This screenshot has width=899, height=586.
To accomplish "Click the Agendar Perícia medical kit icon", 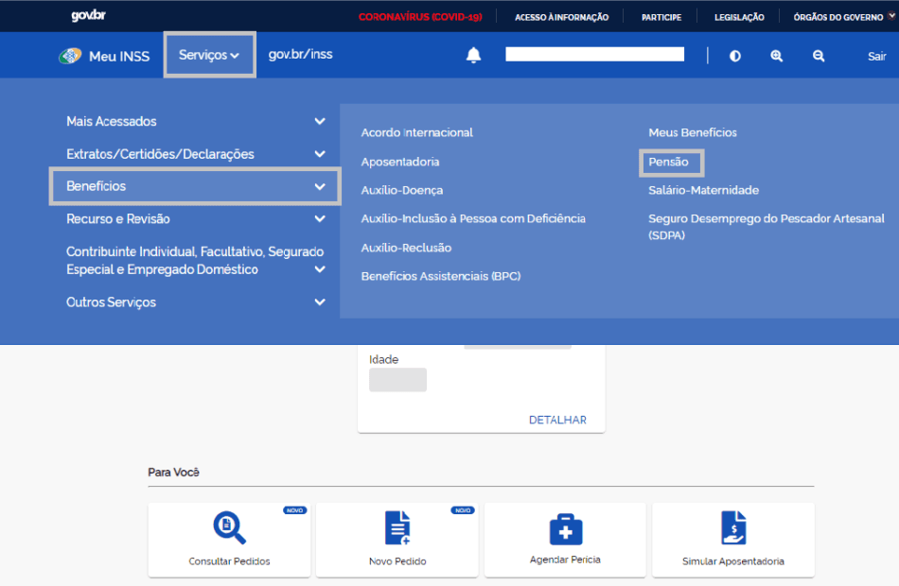I will tap(566, 529).
